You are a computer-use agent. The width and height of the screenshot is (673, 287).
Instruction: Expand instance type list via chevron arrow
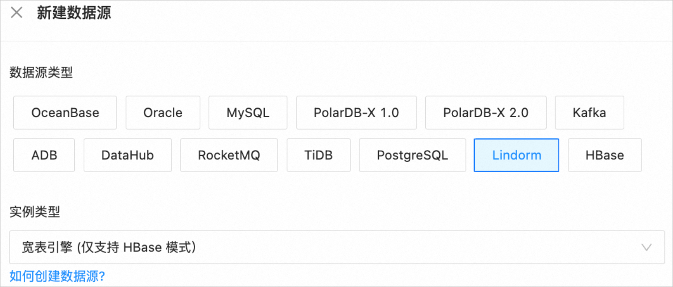(646, 247)
